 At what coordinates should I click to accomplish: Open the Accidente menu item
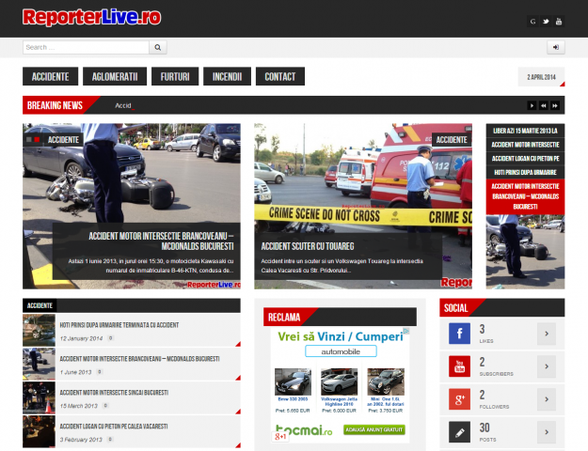[x=50, y=77]
